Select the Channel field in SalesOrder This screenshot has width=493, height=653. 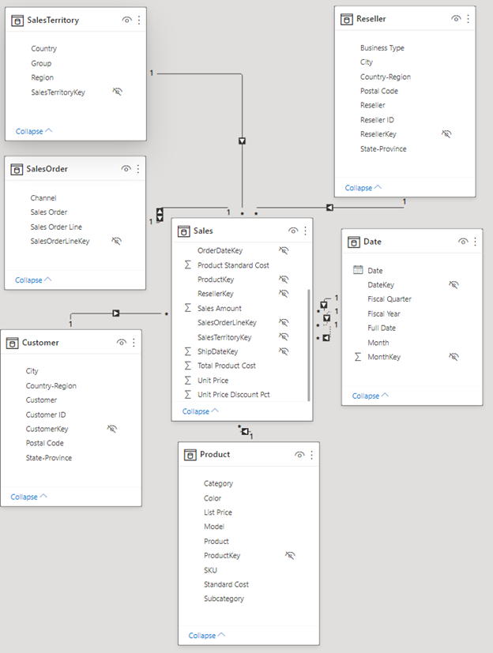(43, 198)
